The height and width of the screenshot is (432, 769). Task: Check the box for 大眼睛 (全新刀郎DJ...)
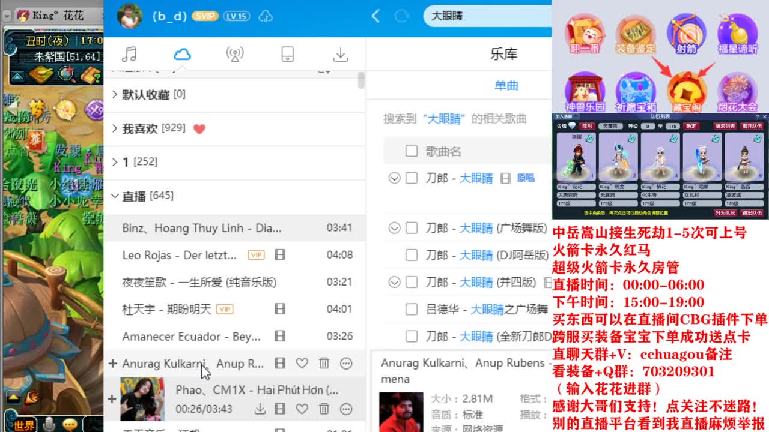[412, 336]
